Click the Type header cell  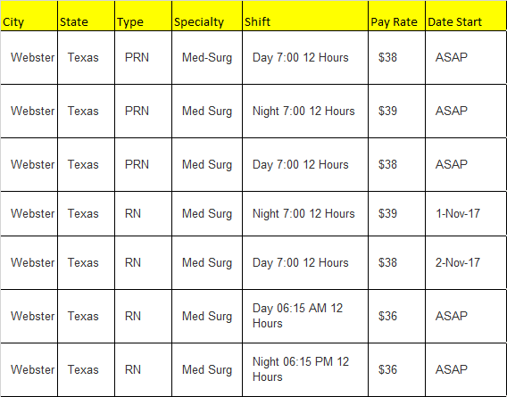143,16
